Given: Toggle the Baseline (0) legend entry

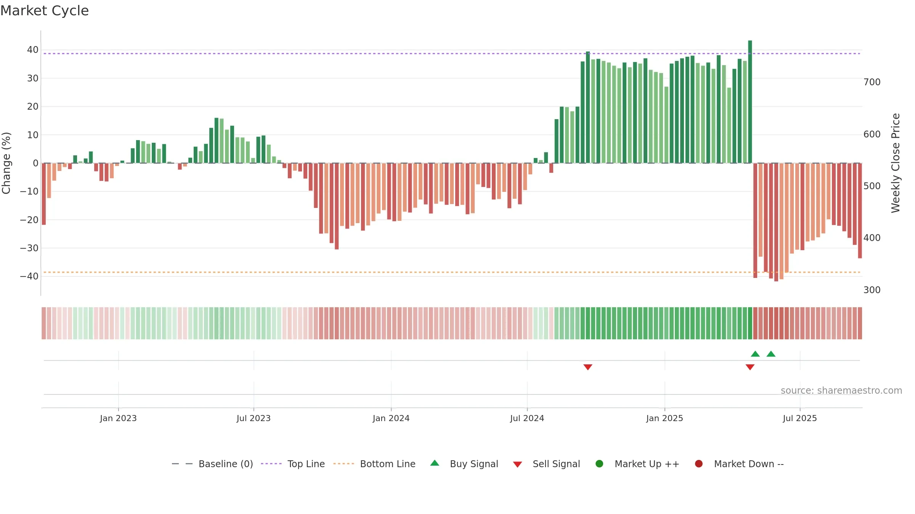Looking at the screenshot, I should 212,464.
